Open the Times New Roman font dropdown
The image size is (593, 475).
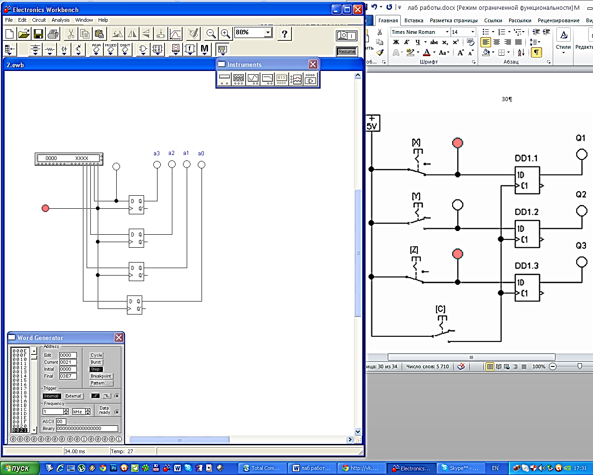pos(447,32)
